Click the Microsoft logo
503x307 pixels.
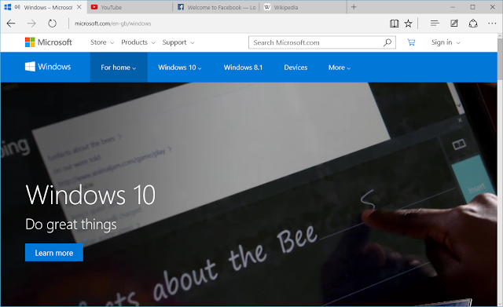point(49,42)
